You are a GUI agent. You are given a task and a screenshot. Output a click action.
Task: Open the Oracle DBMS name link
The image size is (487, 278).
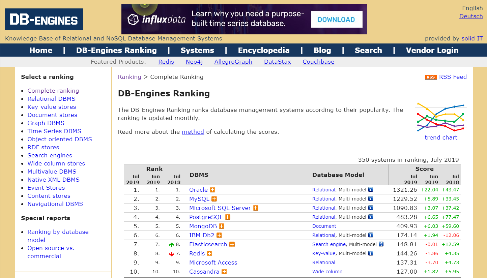(198, 190)
